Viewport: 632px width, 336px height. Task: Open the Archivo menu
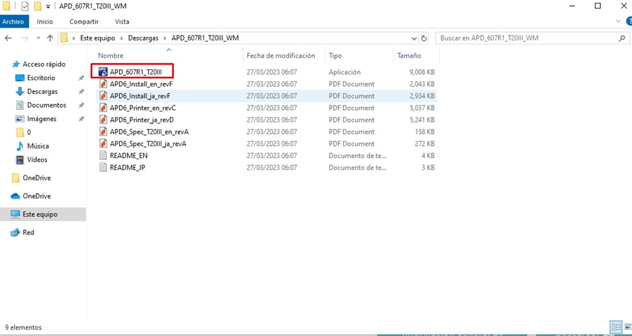(13, 22)
